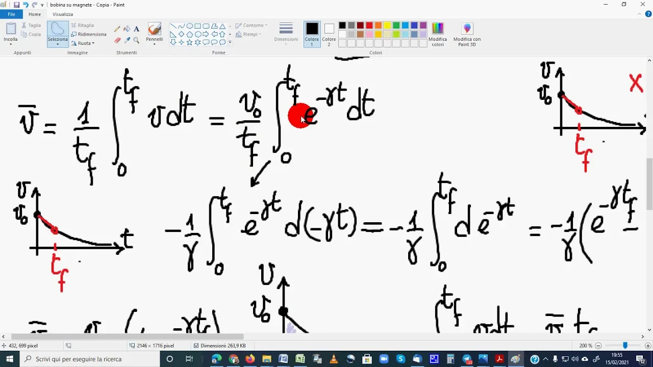Image resolution: width=653 pixels, height=367 pixels.
Task: Select the Text tool
Action: 137,29
